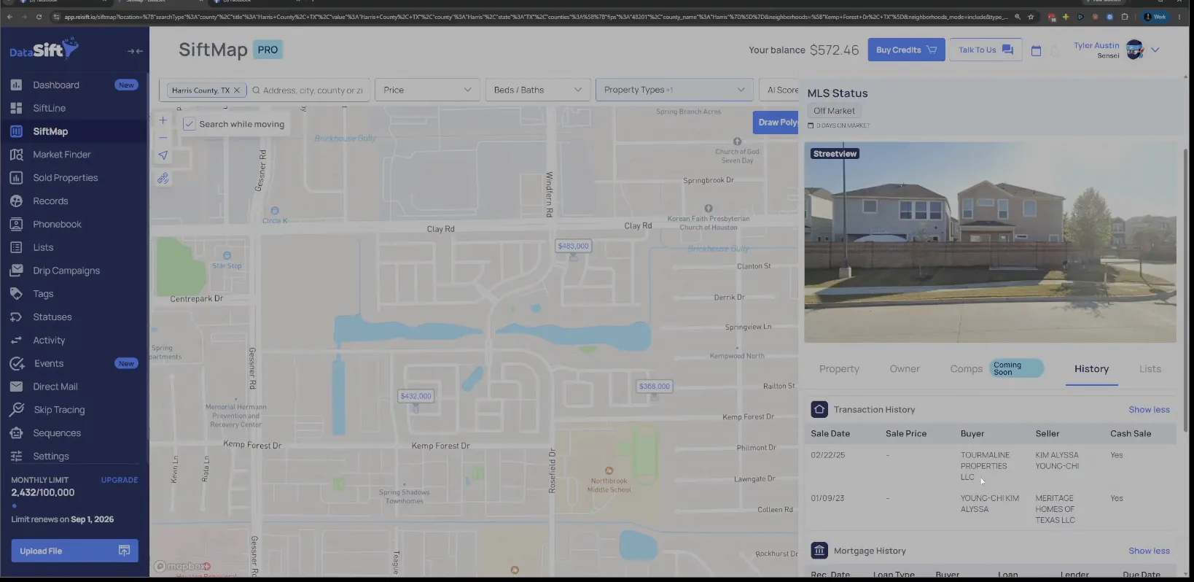Open the Lists tab in the property panel
This screenshot has height=582, width=1194.
(x=1150, y=369)
